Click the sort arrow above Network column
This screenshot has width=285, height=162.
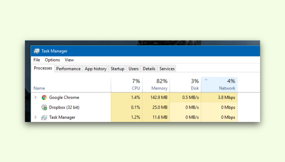206,79
